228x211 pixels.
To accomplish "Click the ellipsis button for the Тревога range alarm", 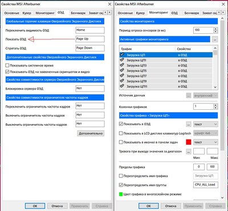I will click(188, 152).
